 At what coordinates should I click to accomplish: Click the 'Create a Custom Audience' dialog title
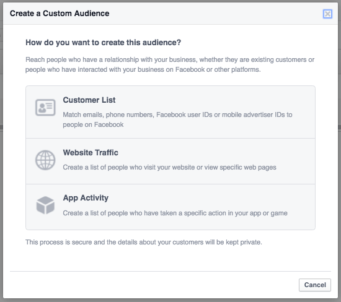pyautogui.click(x=60, y=14)
